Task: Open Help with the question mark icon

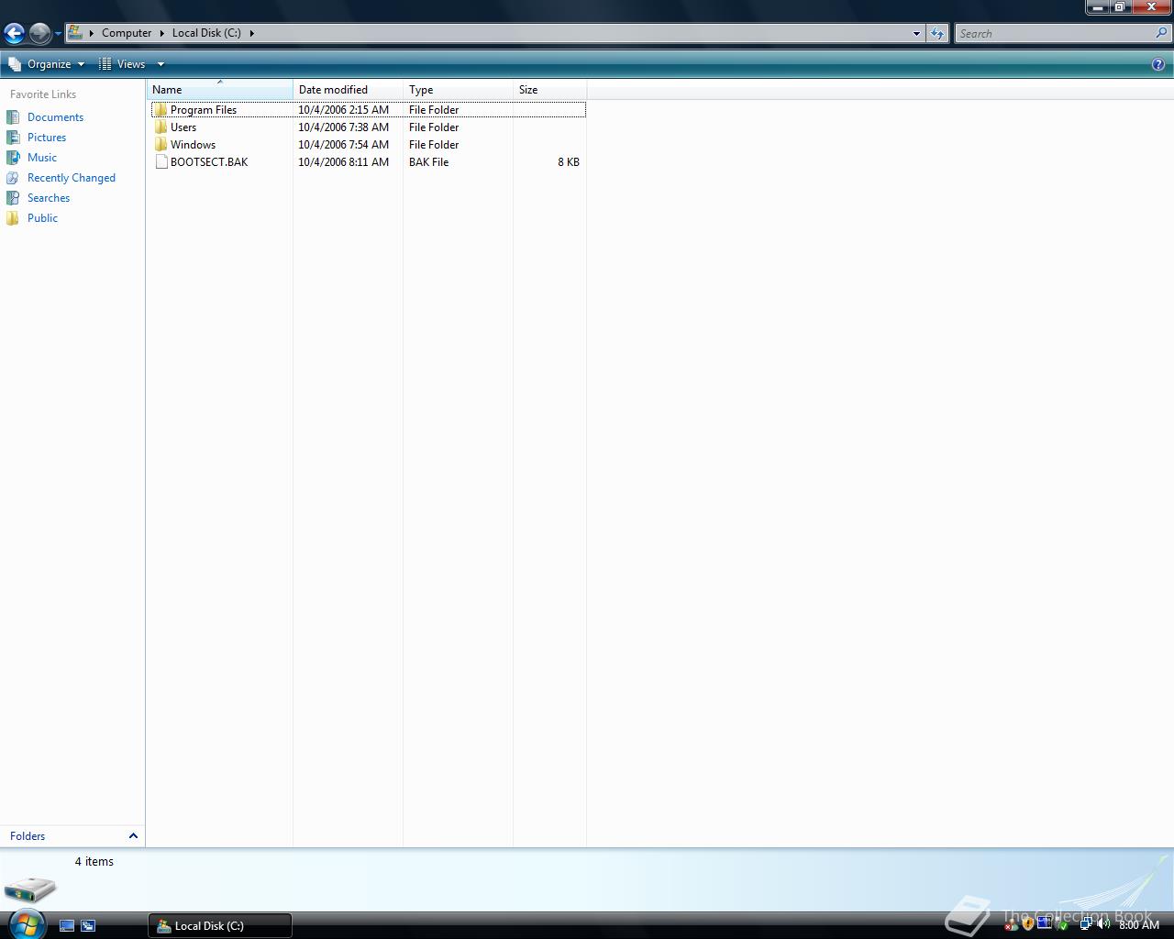Action: pyautogui.click(x=1158, y=64)
